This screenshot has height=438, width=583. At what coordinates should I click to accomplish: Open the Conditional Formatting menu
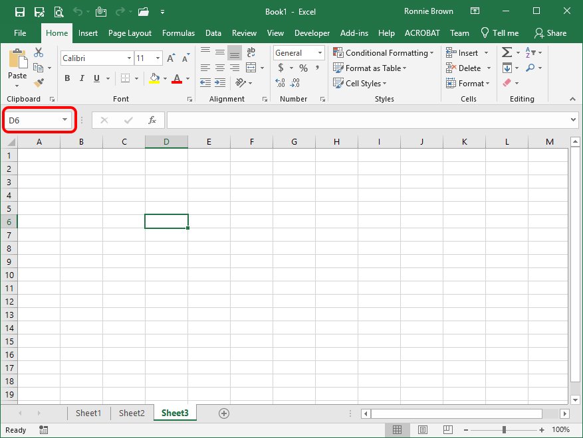(384, 53)
